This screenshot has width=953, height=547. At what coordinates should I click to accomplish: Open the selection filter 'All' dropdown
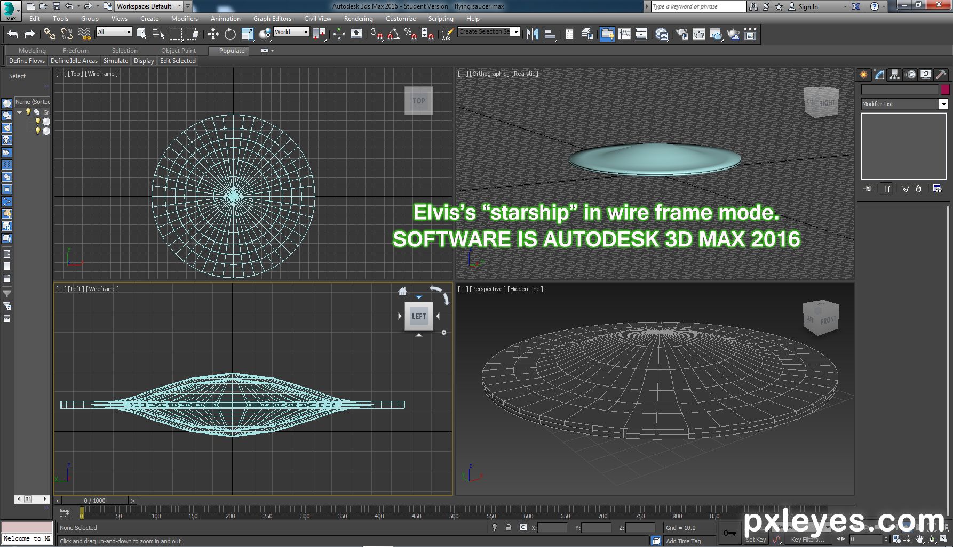click(x=114, y=32)
